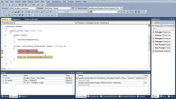Open the File menu
Image resolution: width=176 pixels, height=99 pixels.
point(2,2)
